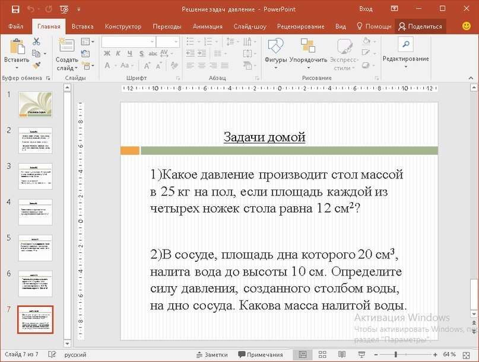Switch to slide sorter view icon
This screenshot has width=479, height=362.
point(321,354)
